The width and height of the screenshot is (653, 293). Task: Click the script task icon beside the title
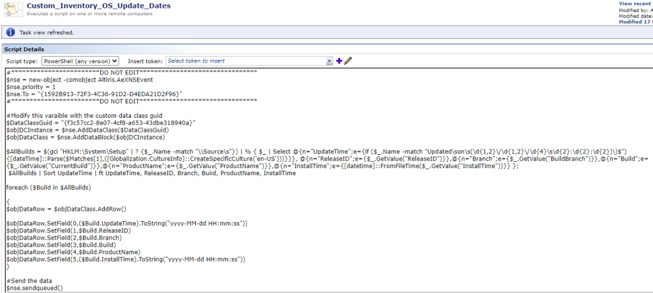pyautogui.click(x=13, y=8)
